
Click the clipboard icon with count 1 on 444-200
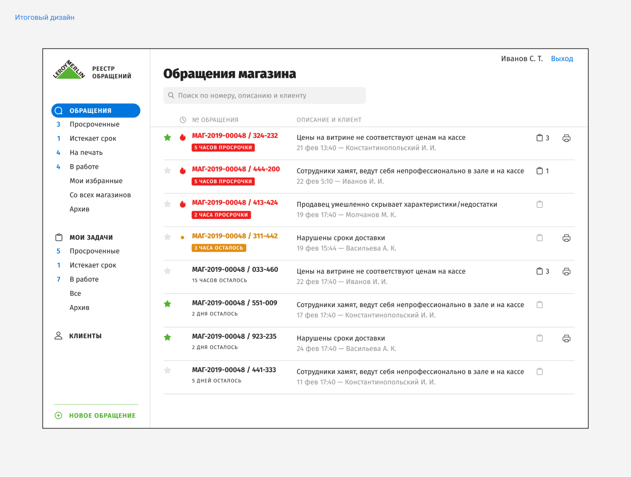pyautogui.click(x=540, y=171)
